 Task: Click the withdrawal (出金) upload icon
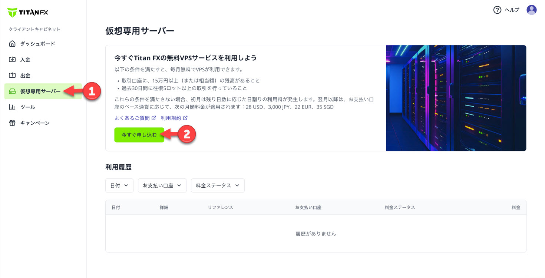click(12, 76)
